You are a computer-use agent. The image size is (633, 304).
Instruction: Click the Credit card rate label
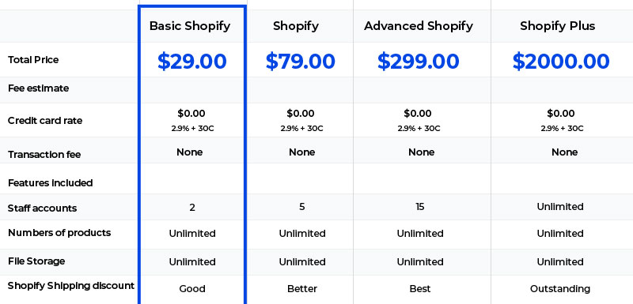click(x=45, y=120)
